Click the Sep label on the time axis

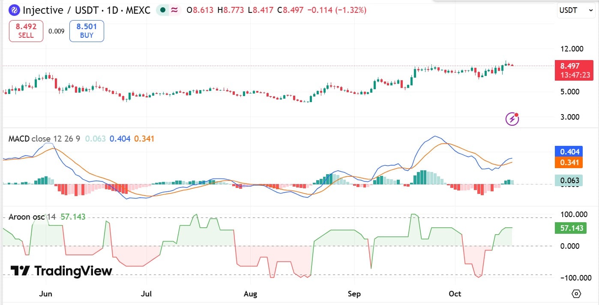click(x=354, y=294)
